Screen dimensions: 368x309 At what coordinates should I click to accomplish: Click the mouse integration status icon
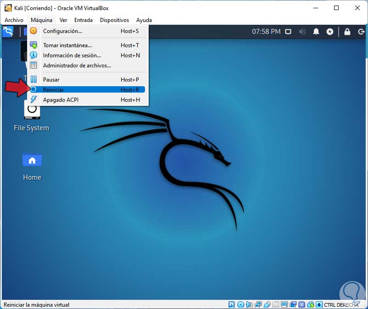[x=311, y=304]
